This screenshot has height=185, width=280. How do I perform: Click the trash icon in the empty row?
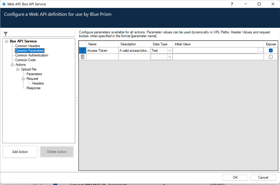(x=82, y=57)
